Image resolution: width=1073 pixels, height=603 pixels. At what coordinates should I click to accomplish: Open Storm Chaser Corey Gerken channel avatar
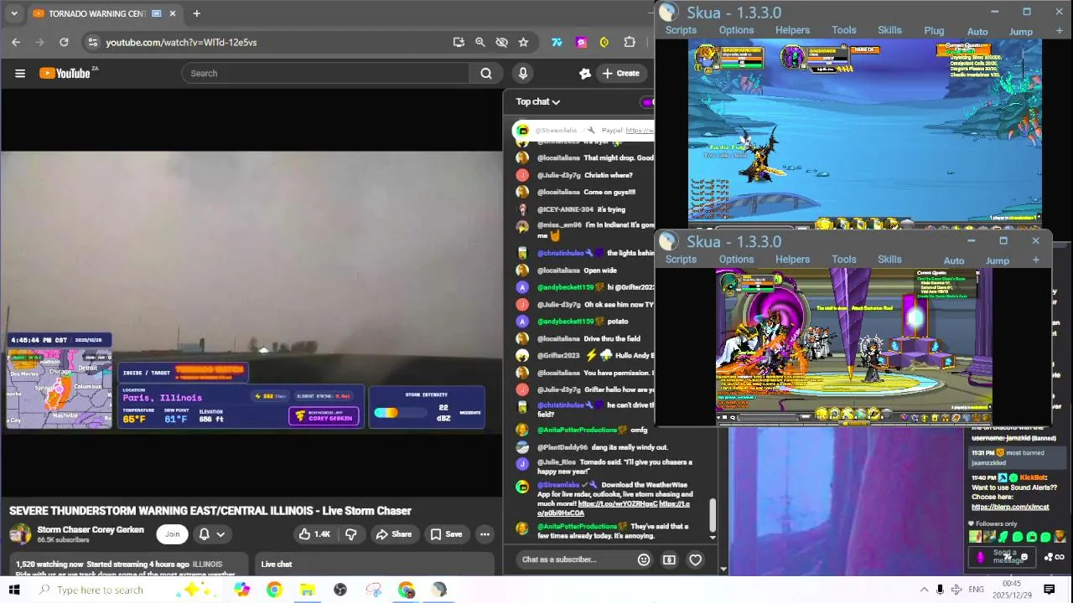(20, 534)
